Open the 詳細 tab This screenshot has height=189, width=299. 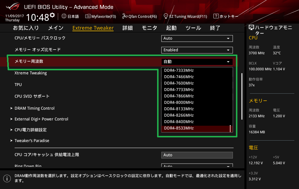pyautogui.click(x=128, y=28)
